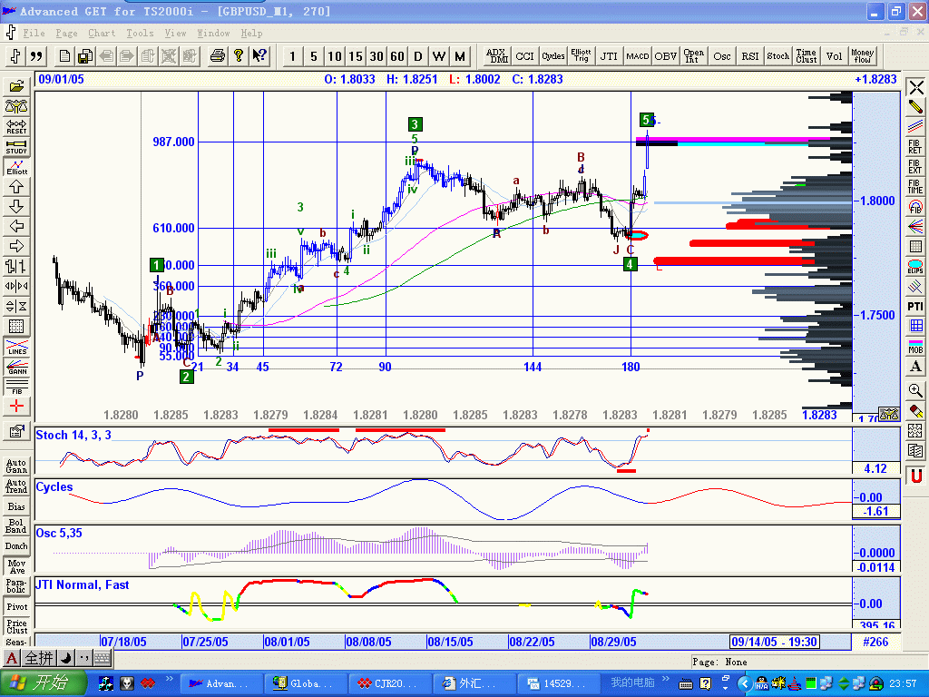Toggle the Stoch indicator button

[777, 56]
